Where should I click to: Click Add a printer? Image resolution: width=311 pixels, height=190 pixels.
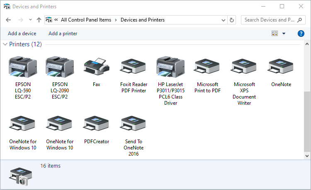click(63, 34)
